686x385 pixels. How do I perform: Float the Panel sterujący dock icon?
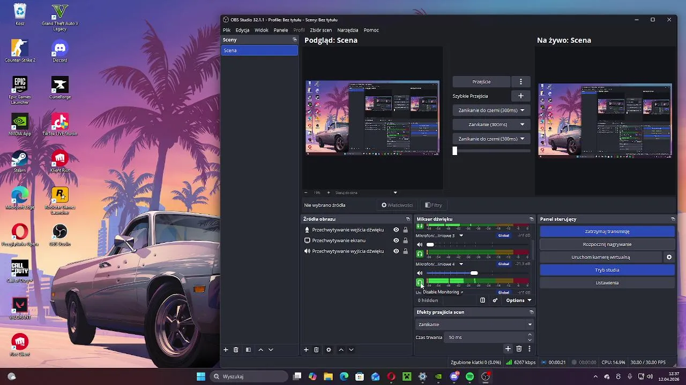(673, 219)
